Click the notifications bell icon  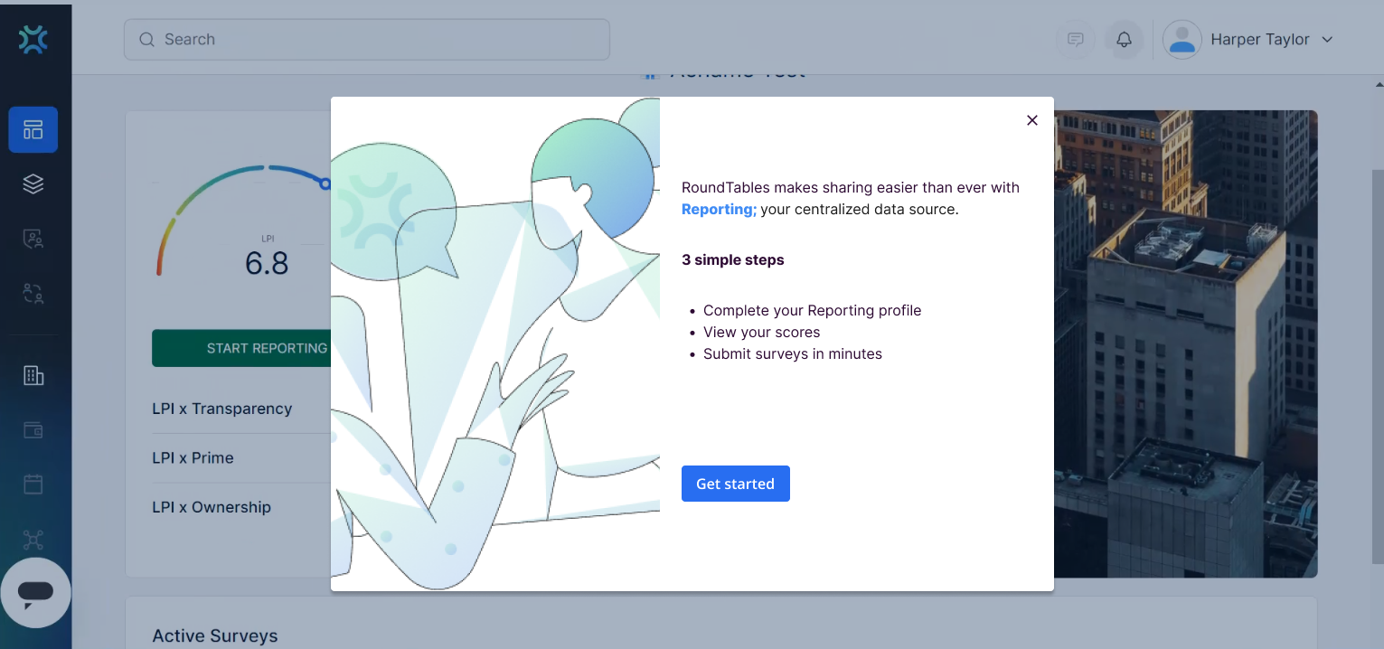tap(1124, 40)
